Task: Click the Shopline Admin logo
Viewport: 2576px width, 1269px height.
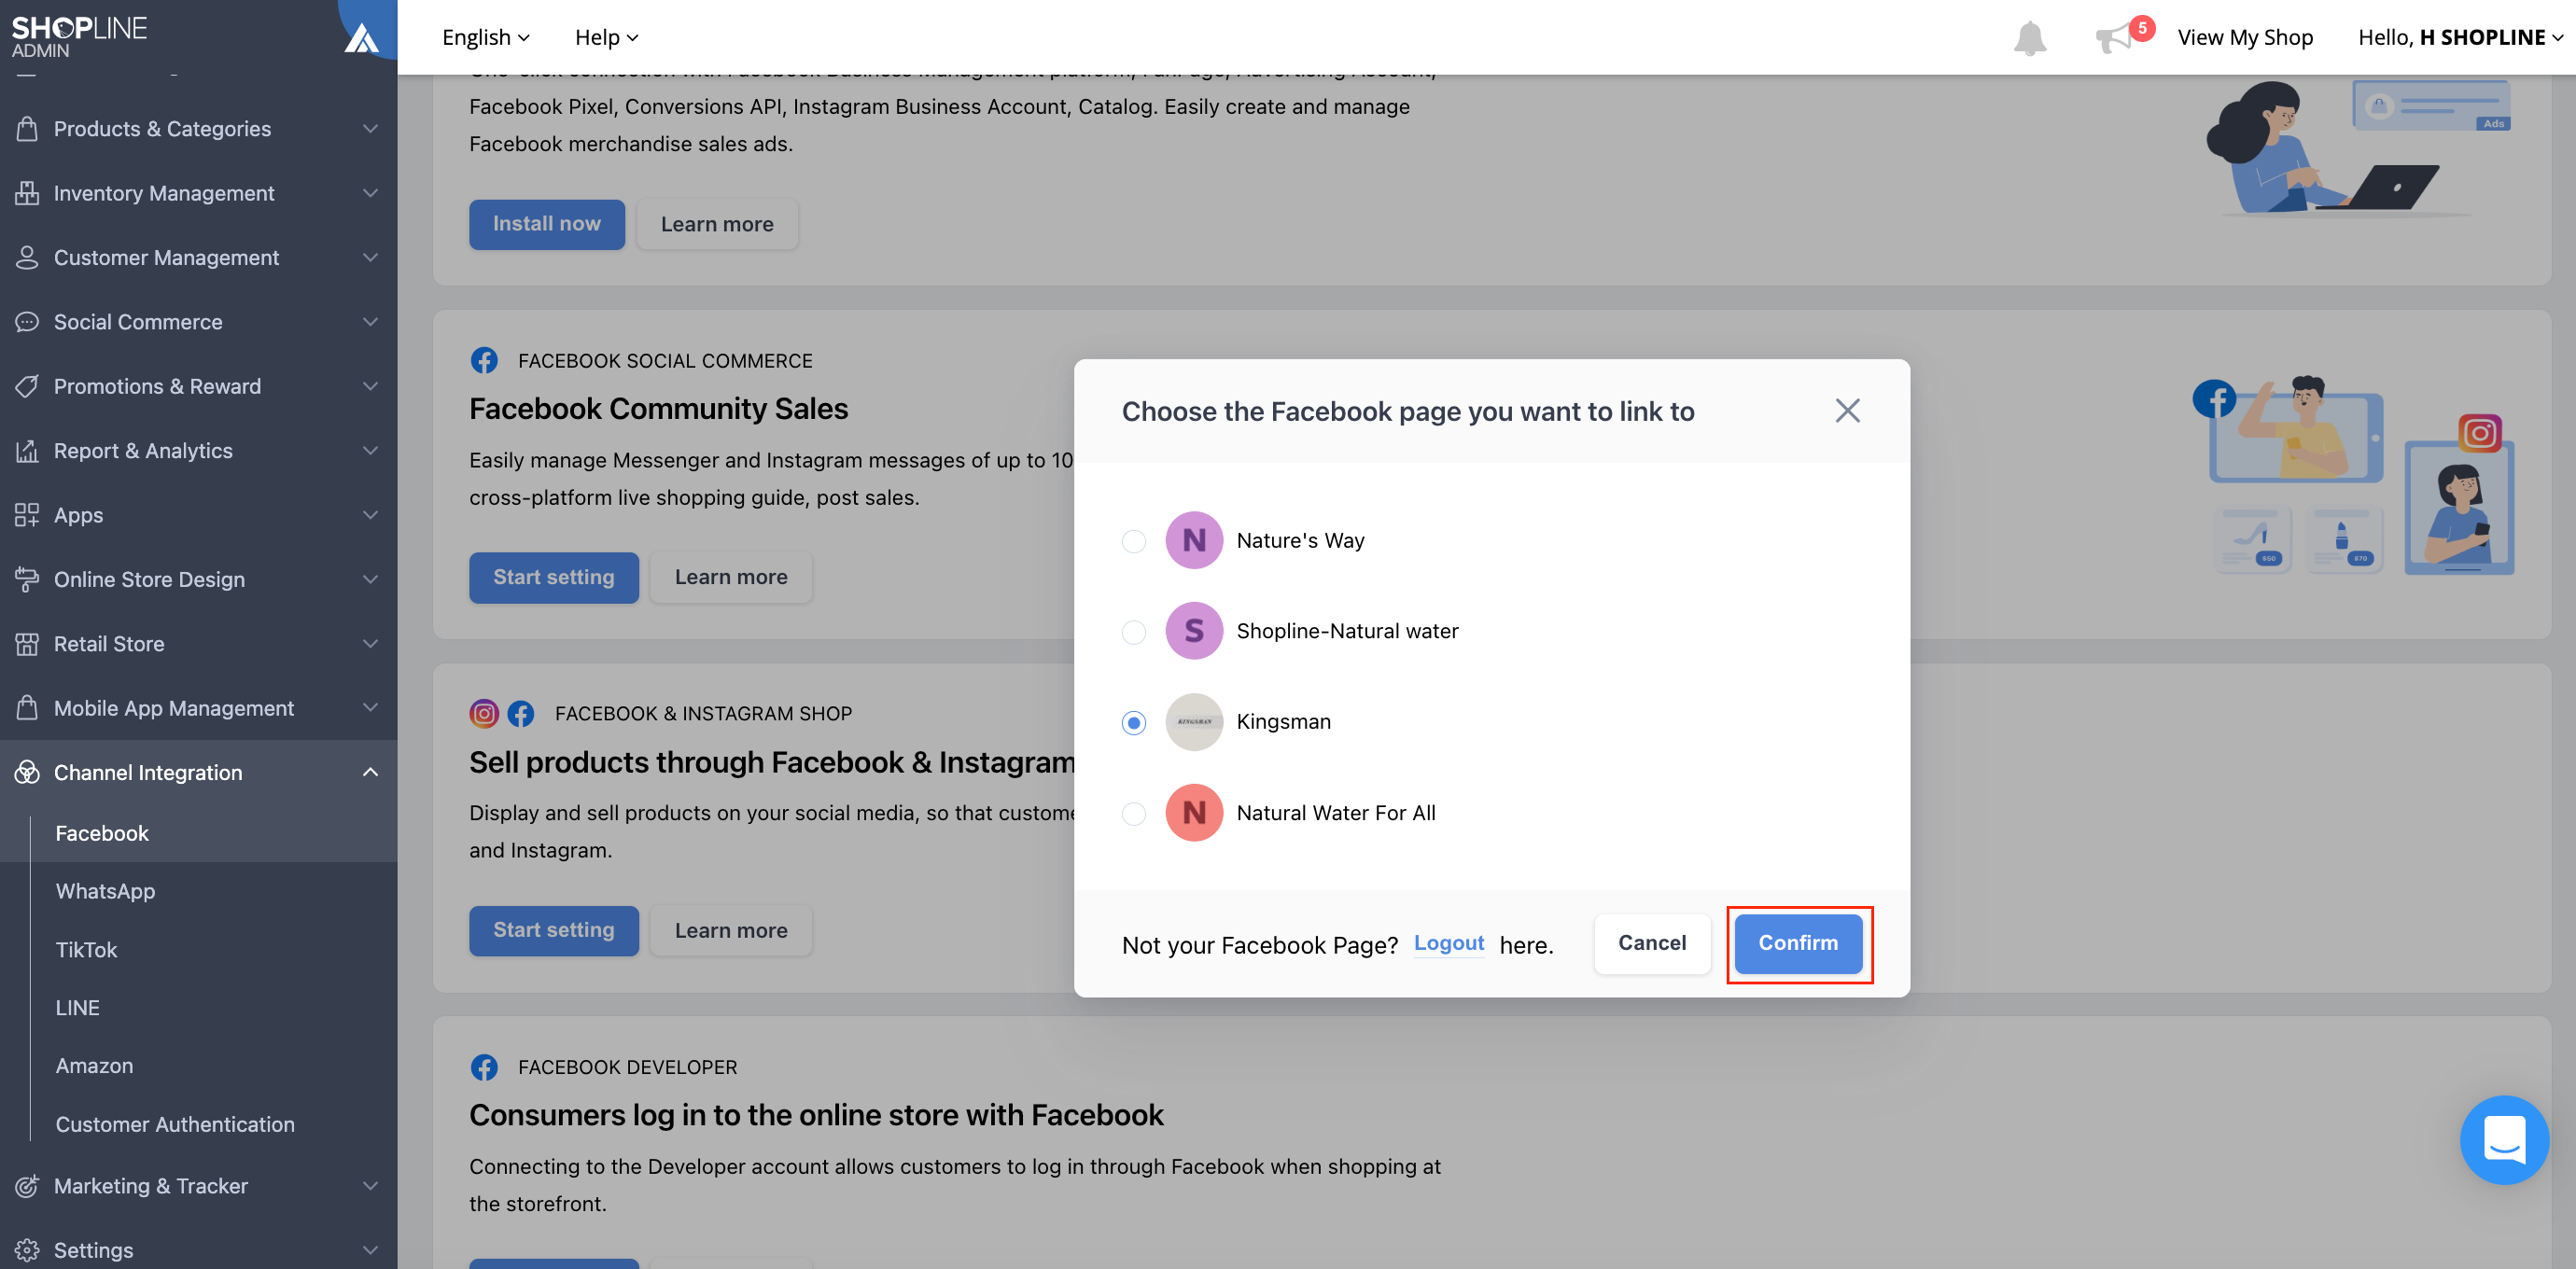Action: coord(79,37)
